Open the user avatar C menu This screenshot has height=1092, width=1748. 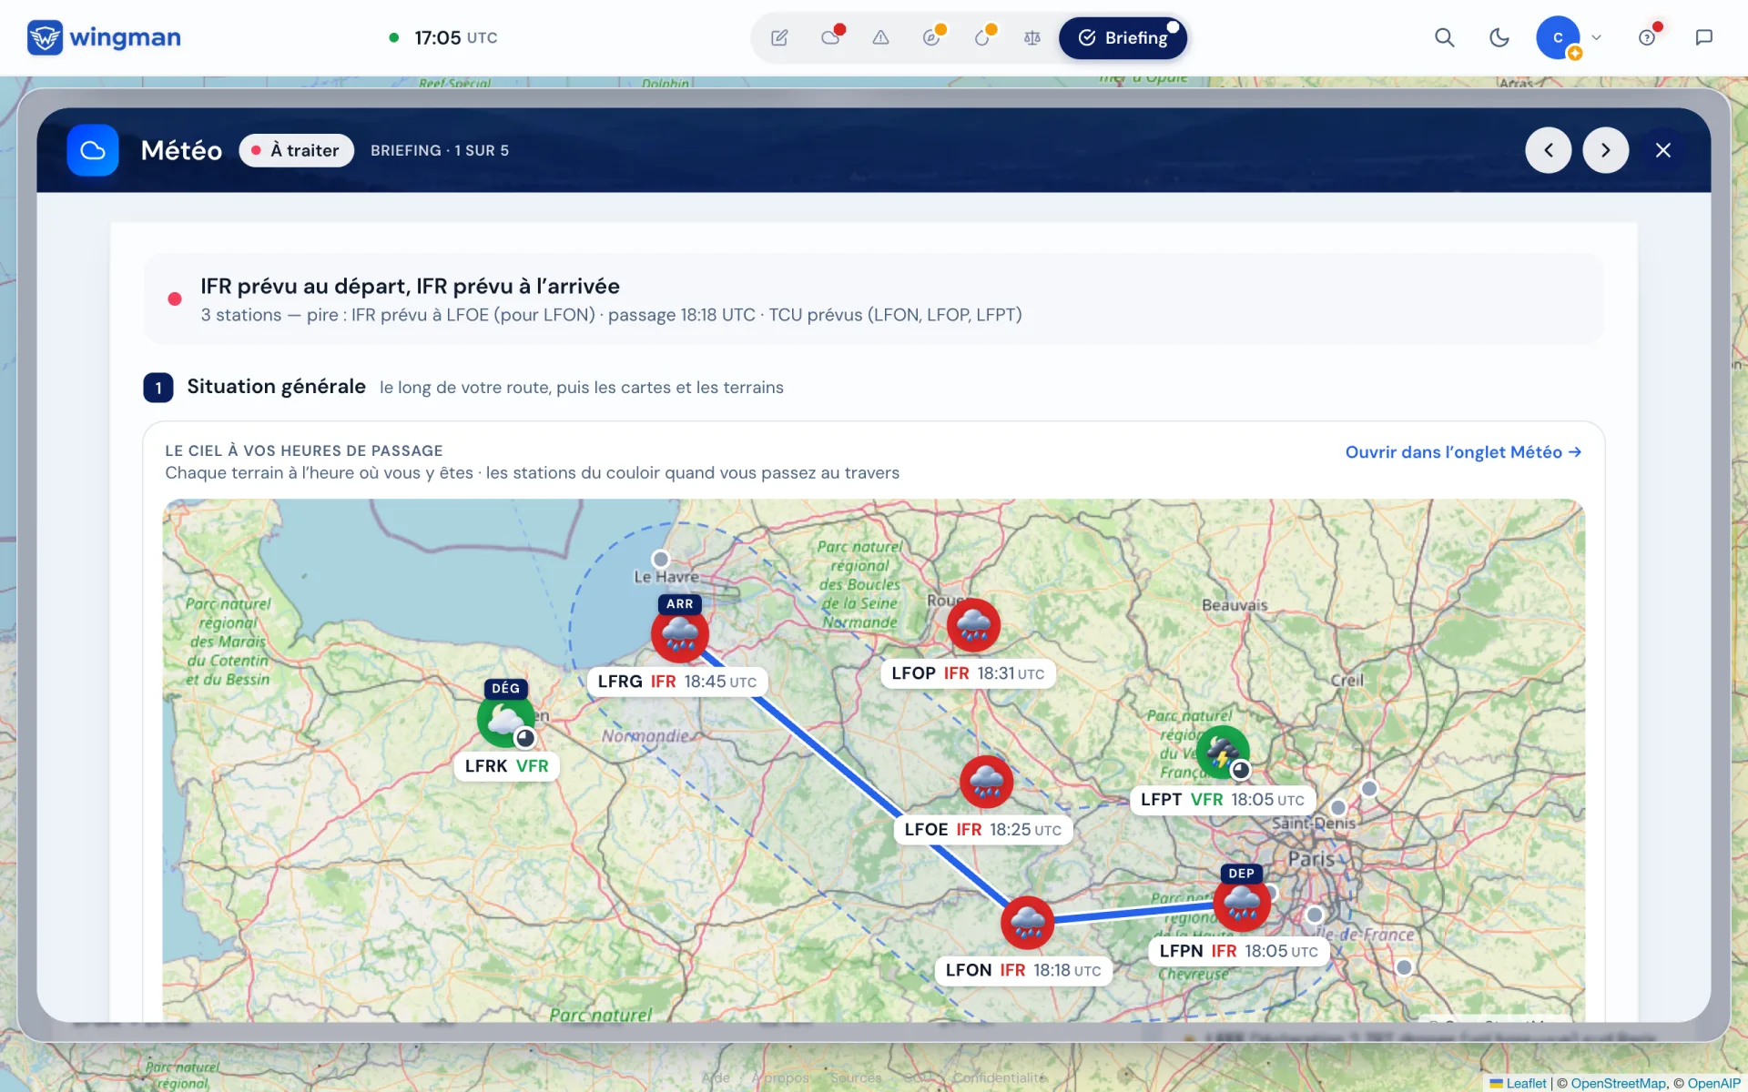point(1558,38)
